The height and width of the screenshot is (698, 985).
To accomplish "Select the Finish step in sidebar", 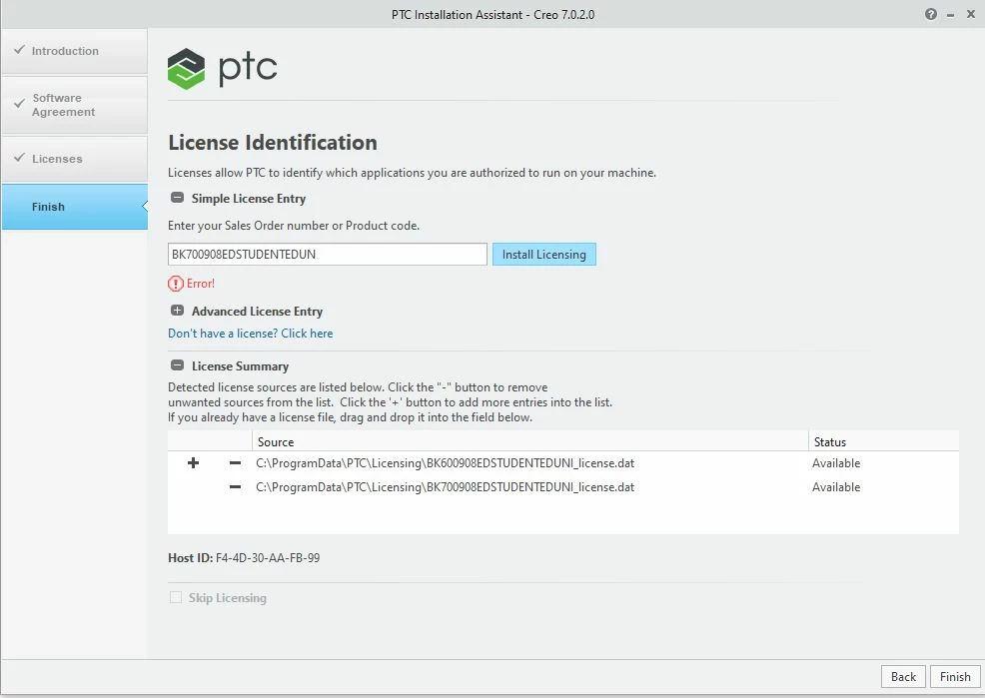I will (74, 207).
